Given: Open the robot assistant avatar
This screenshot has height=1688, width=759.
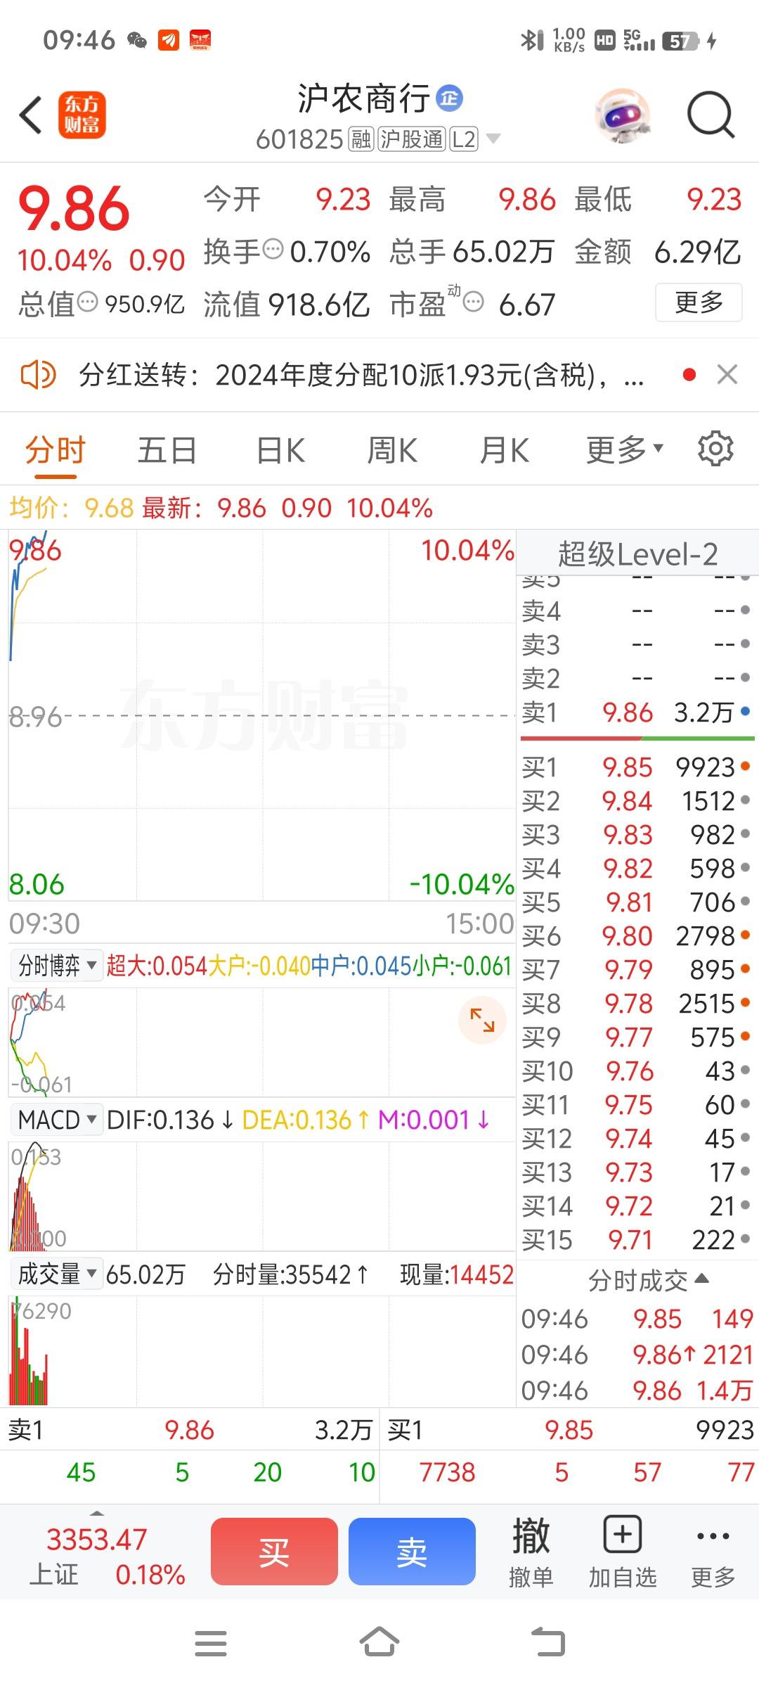Looking at the screenshot, I should (x=621, y=115).
